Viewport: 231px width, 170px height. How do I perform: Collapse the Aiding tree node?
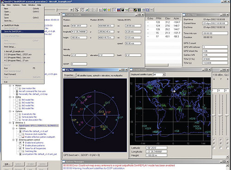click(10, 97)
